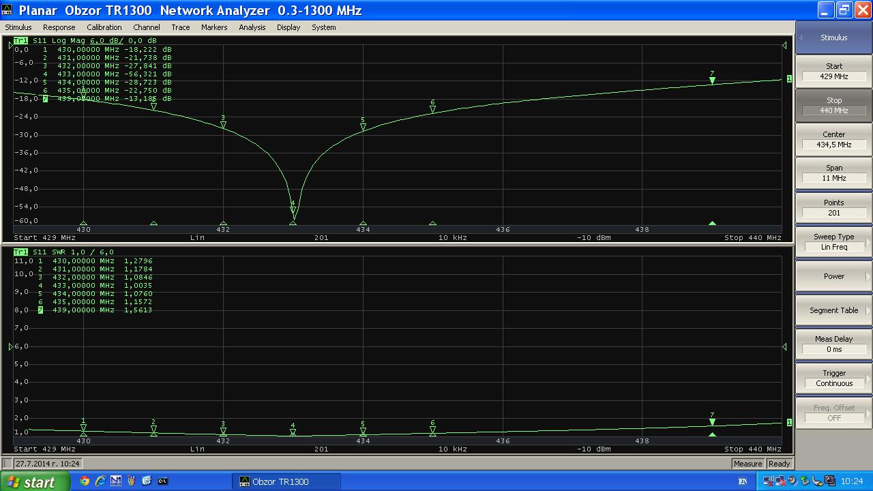Click marker 7 triangle on the Log Mag trace
The image size is (873, 491).
[x=712, y=80]
